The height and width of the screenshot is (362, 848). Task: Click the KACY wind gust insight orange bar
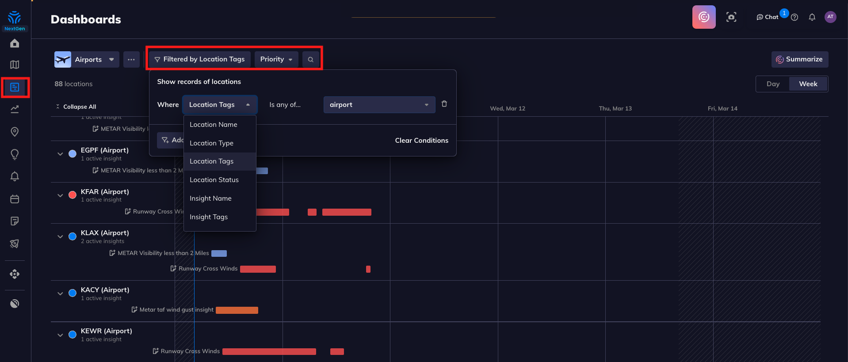pos(237,310)
